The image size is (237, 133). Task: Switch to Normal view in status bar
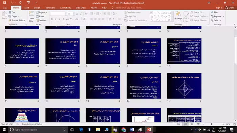(x=179, y=124)
